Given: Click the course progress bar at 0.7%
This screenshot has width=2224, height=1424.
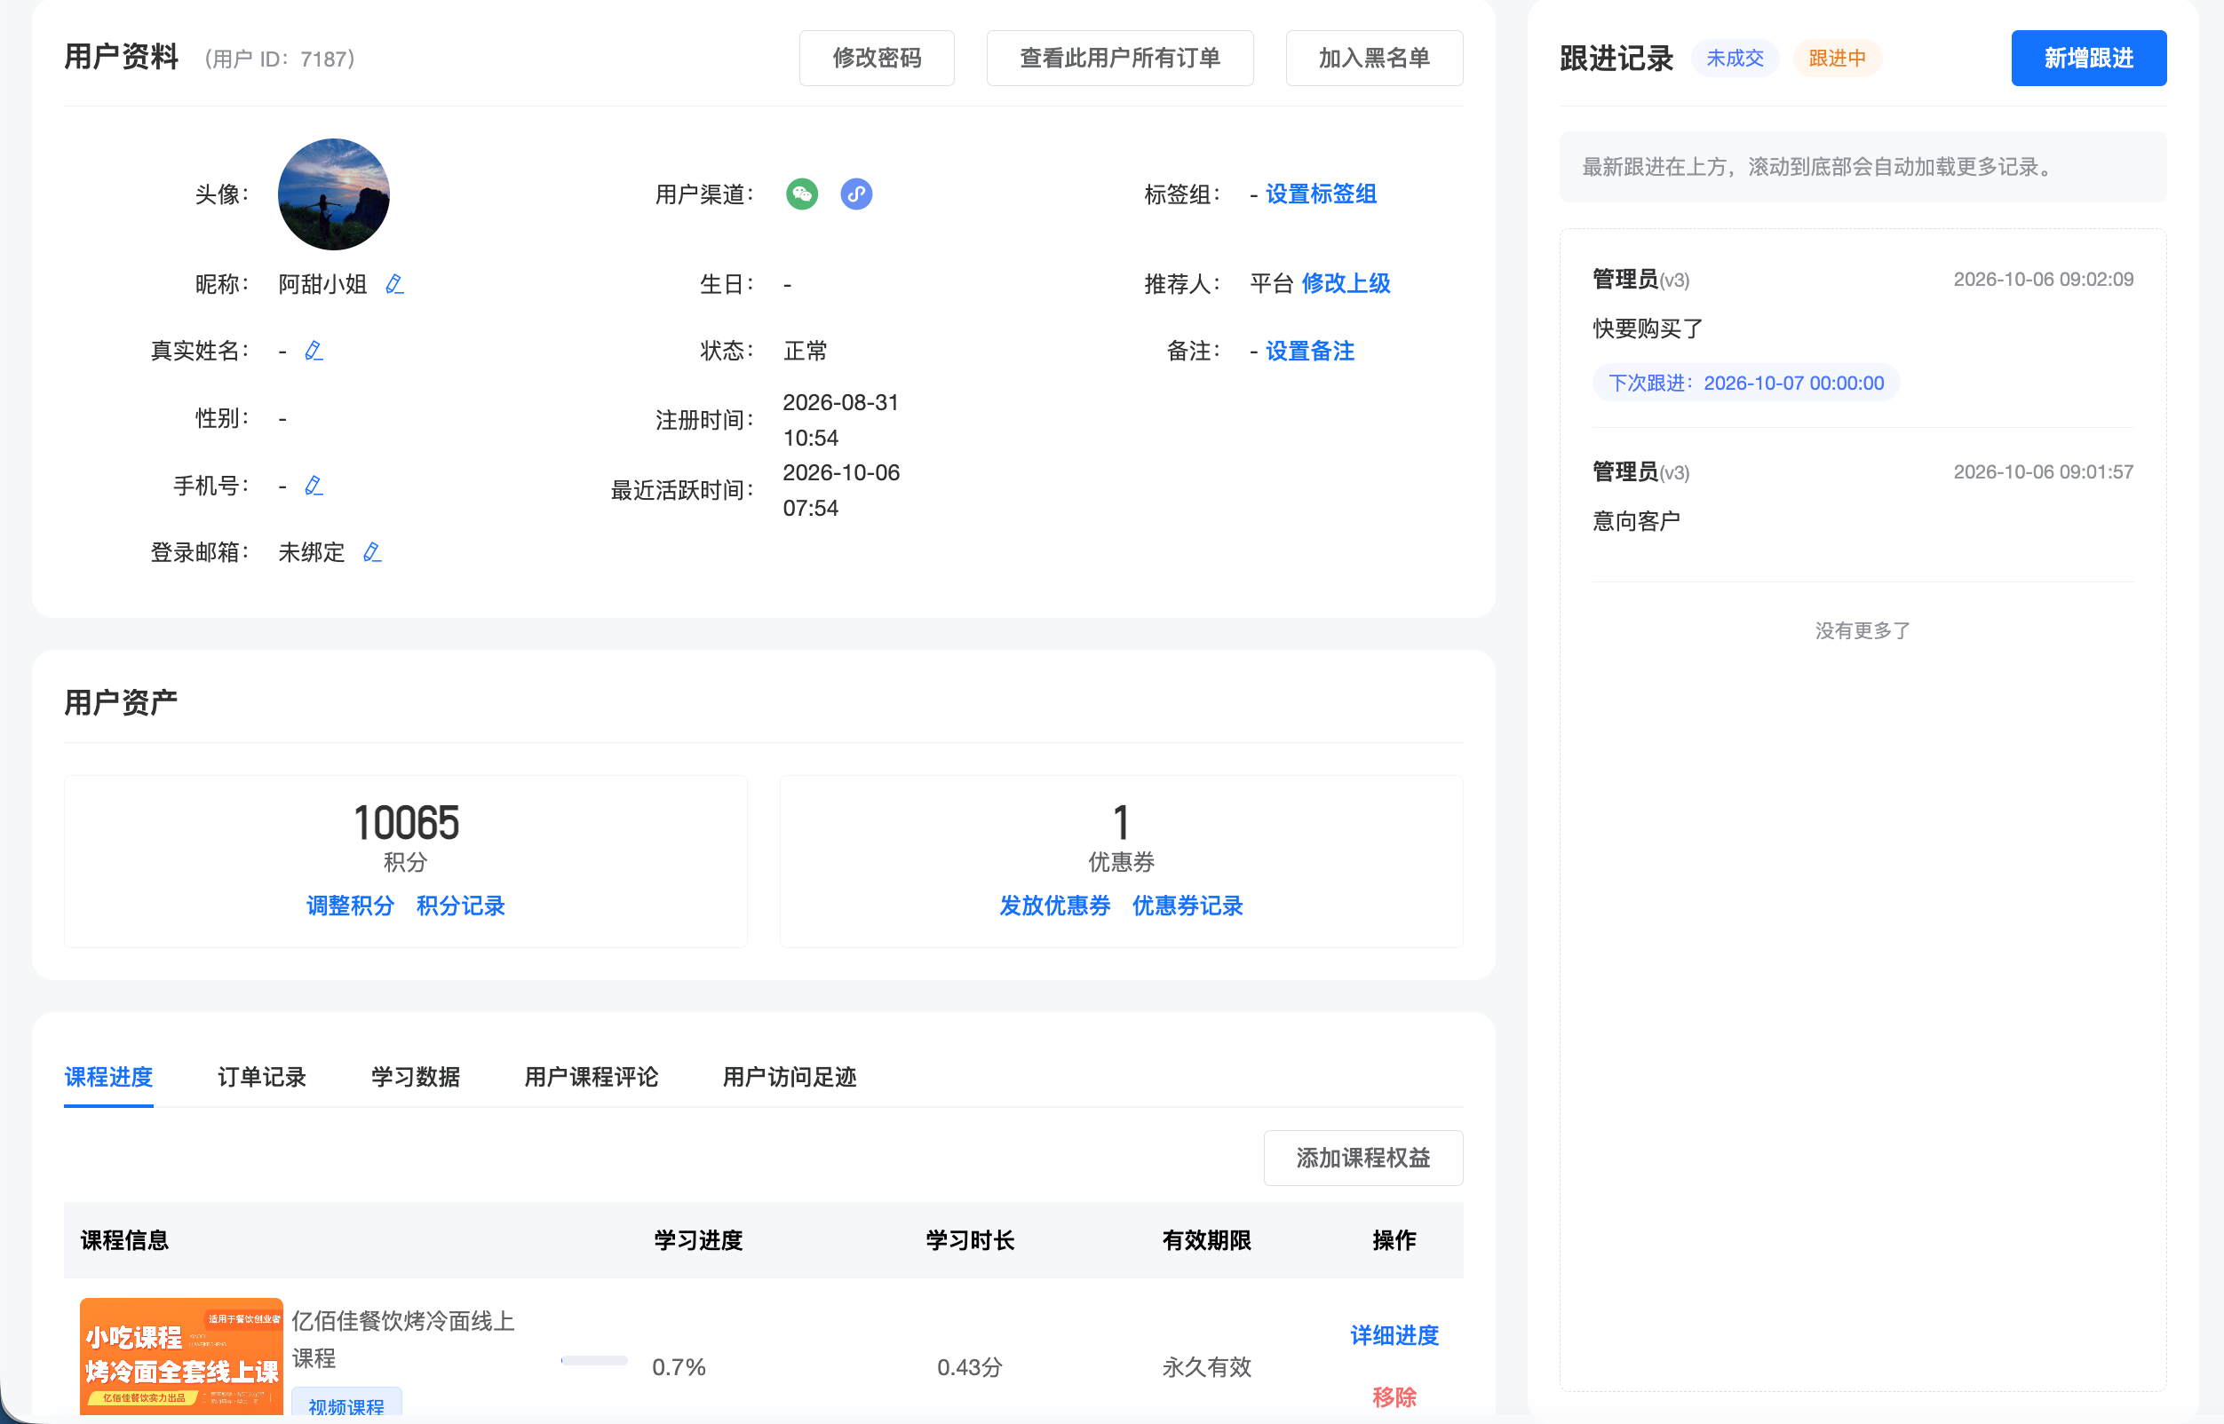Looking at the screenshot, I should tap(594, 1361).
